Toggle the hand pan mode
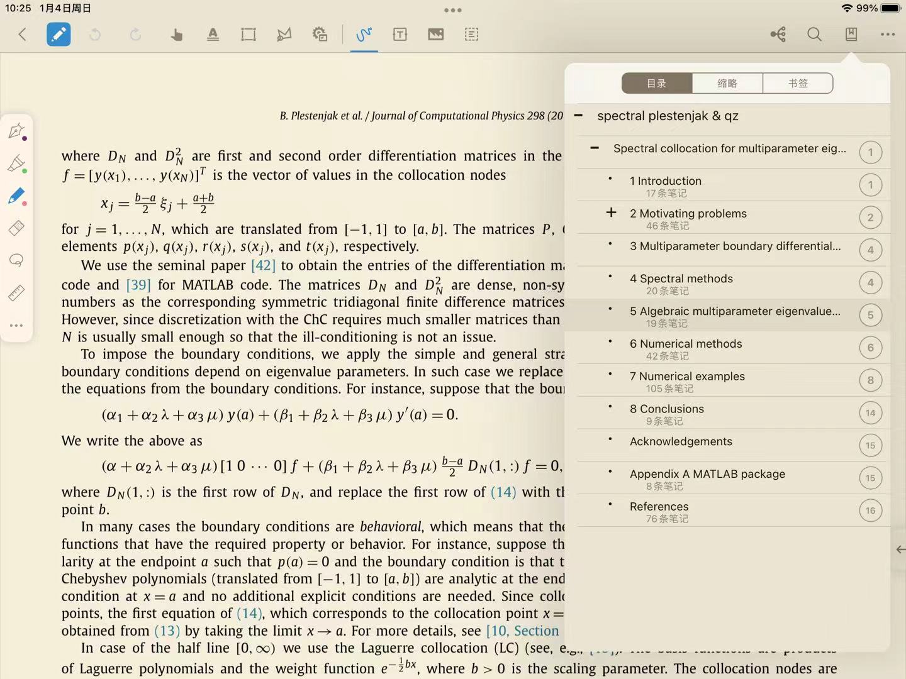 coord(176,35)
